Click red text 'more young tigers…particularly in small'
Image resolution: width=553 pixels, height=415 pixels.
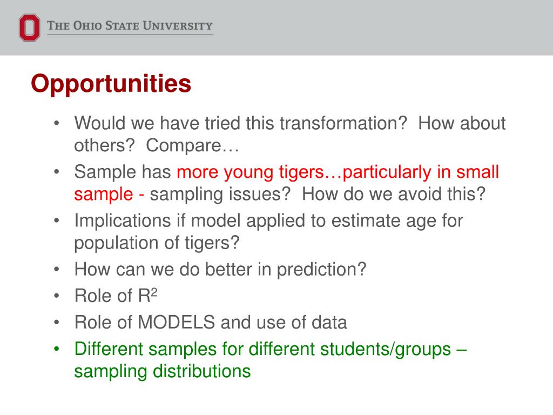[x=338, y=172]
